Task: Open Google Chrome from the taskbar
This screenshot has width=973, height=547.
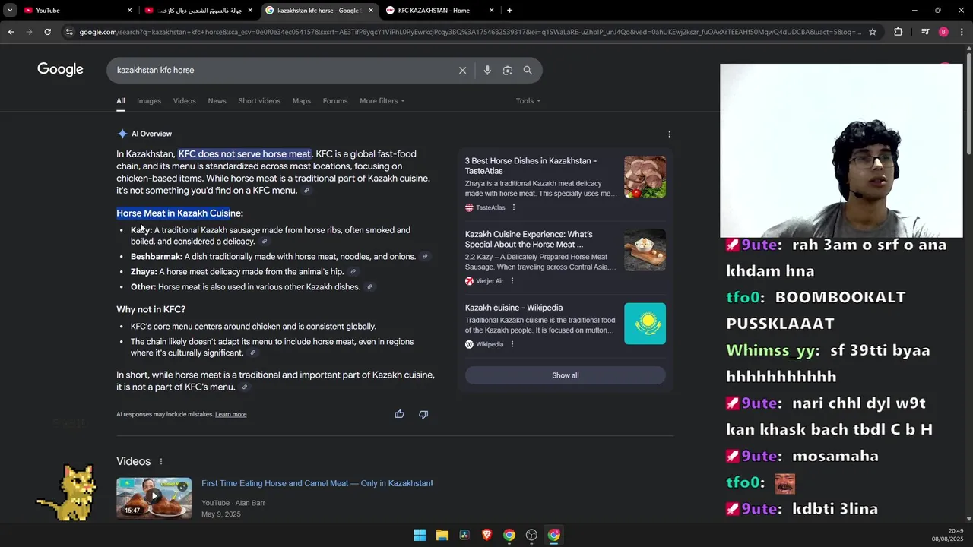Action: pos(509,535)
